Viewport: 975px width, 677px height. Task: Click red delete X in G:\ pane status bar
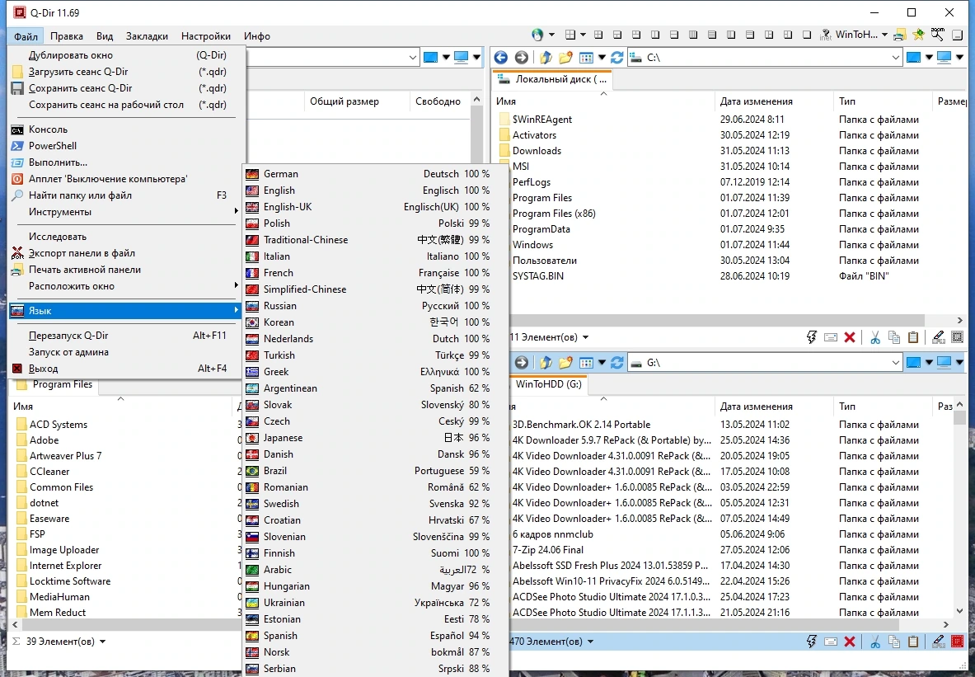(x=850, y=642)
